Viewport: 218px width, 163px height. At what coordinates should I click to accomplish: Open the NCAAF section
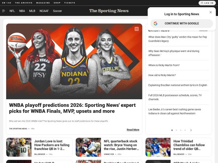click(44, 11)
